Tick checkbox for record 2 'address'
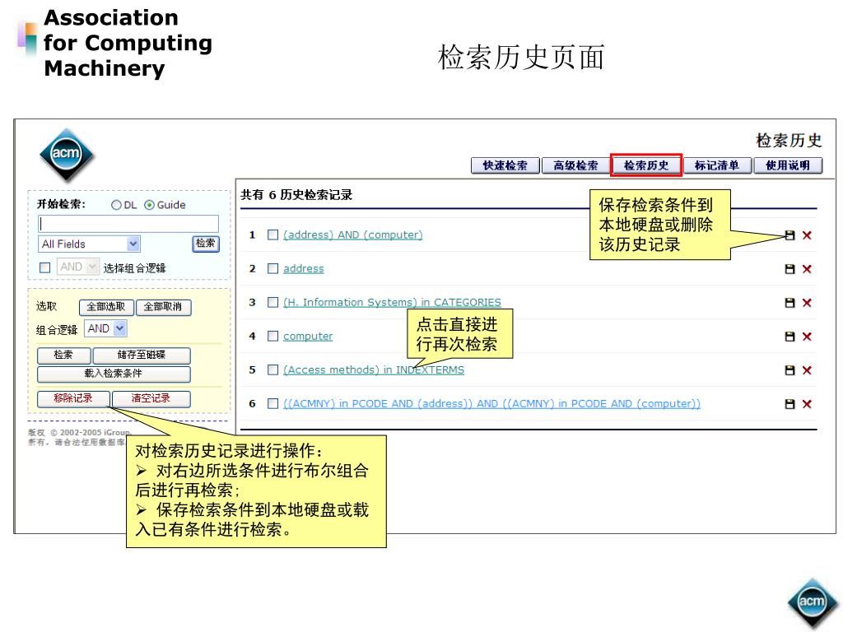Image resolution: width=843 pixels, height=632 pixels. click(272, 268)
